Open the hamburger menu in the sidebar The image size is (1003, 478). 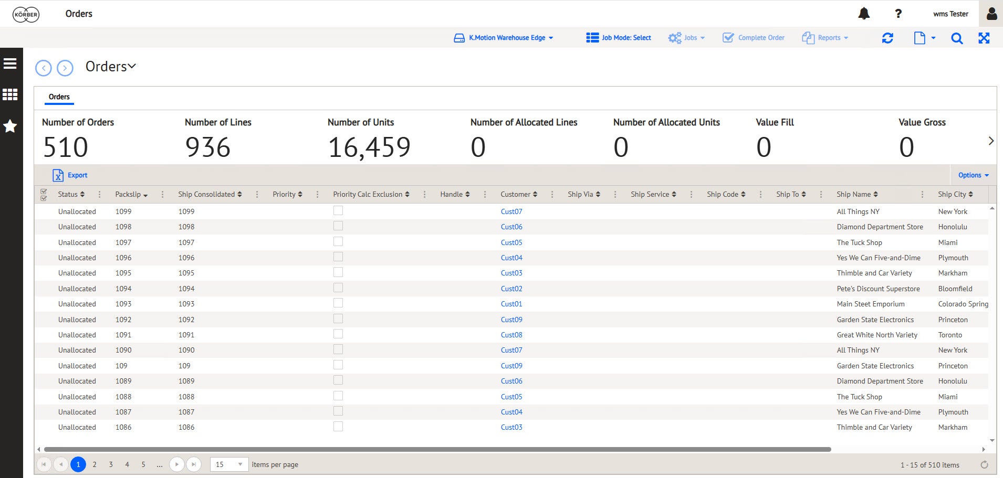click(10, 63)
